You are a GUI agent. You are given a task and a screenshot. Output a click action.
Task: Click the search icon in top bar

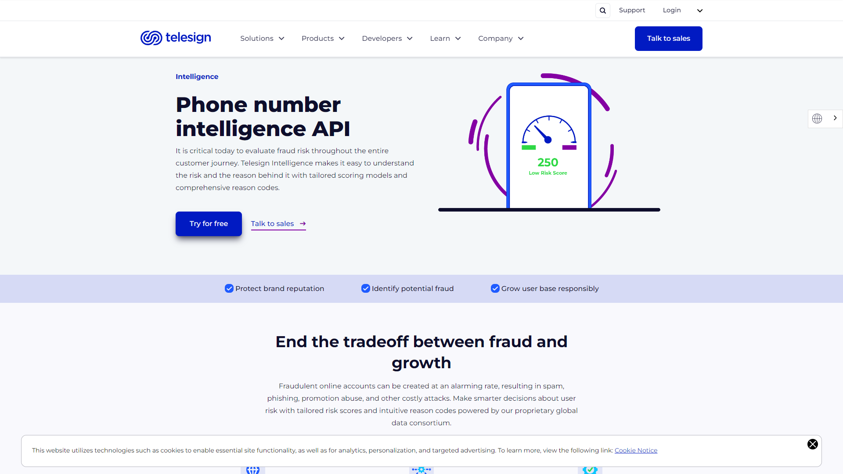(x=602, y=10)
